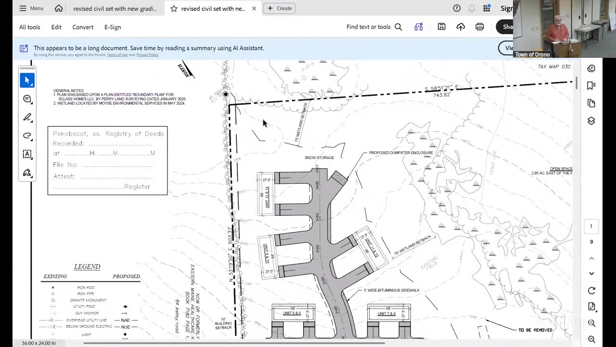Screen dimensions: 616x347
Task: Open the AI Assistant side panel icon
Action: coord(591,68)
